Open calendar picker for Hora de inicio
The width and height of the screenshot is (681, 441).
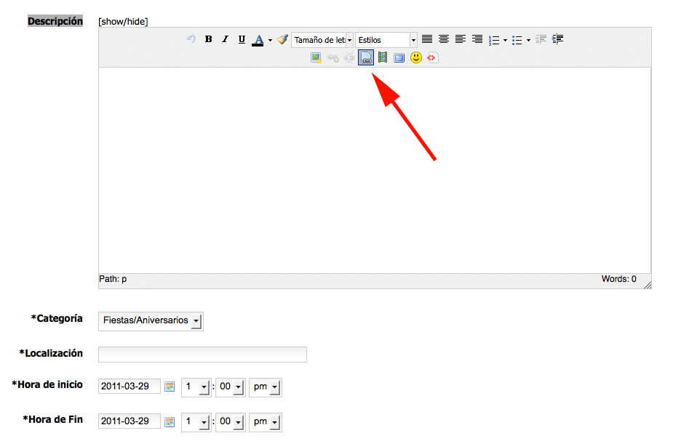170,387
